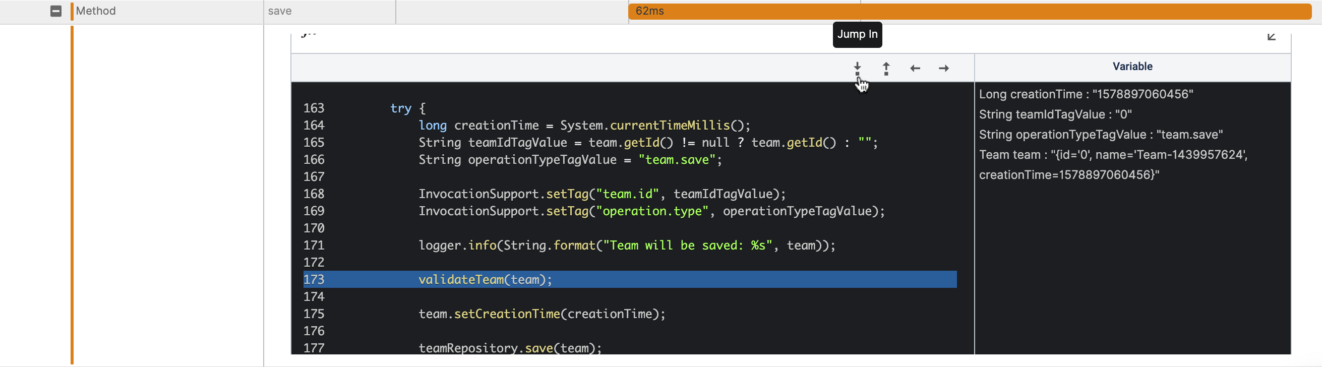Select the Team team variable entry
This screenshot has width=1322, height=367.
[x=1113, y=165]
